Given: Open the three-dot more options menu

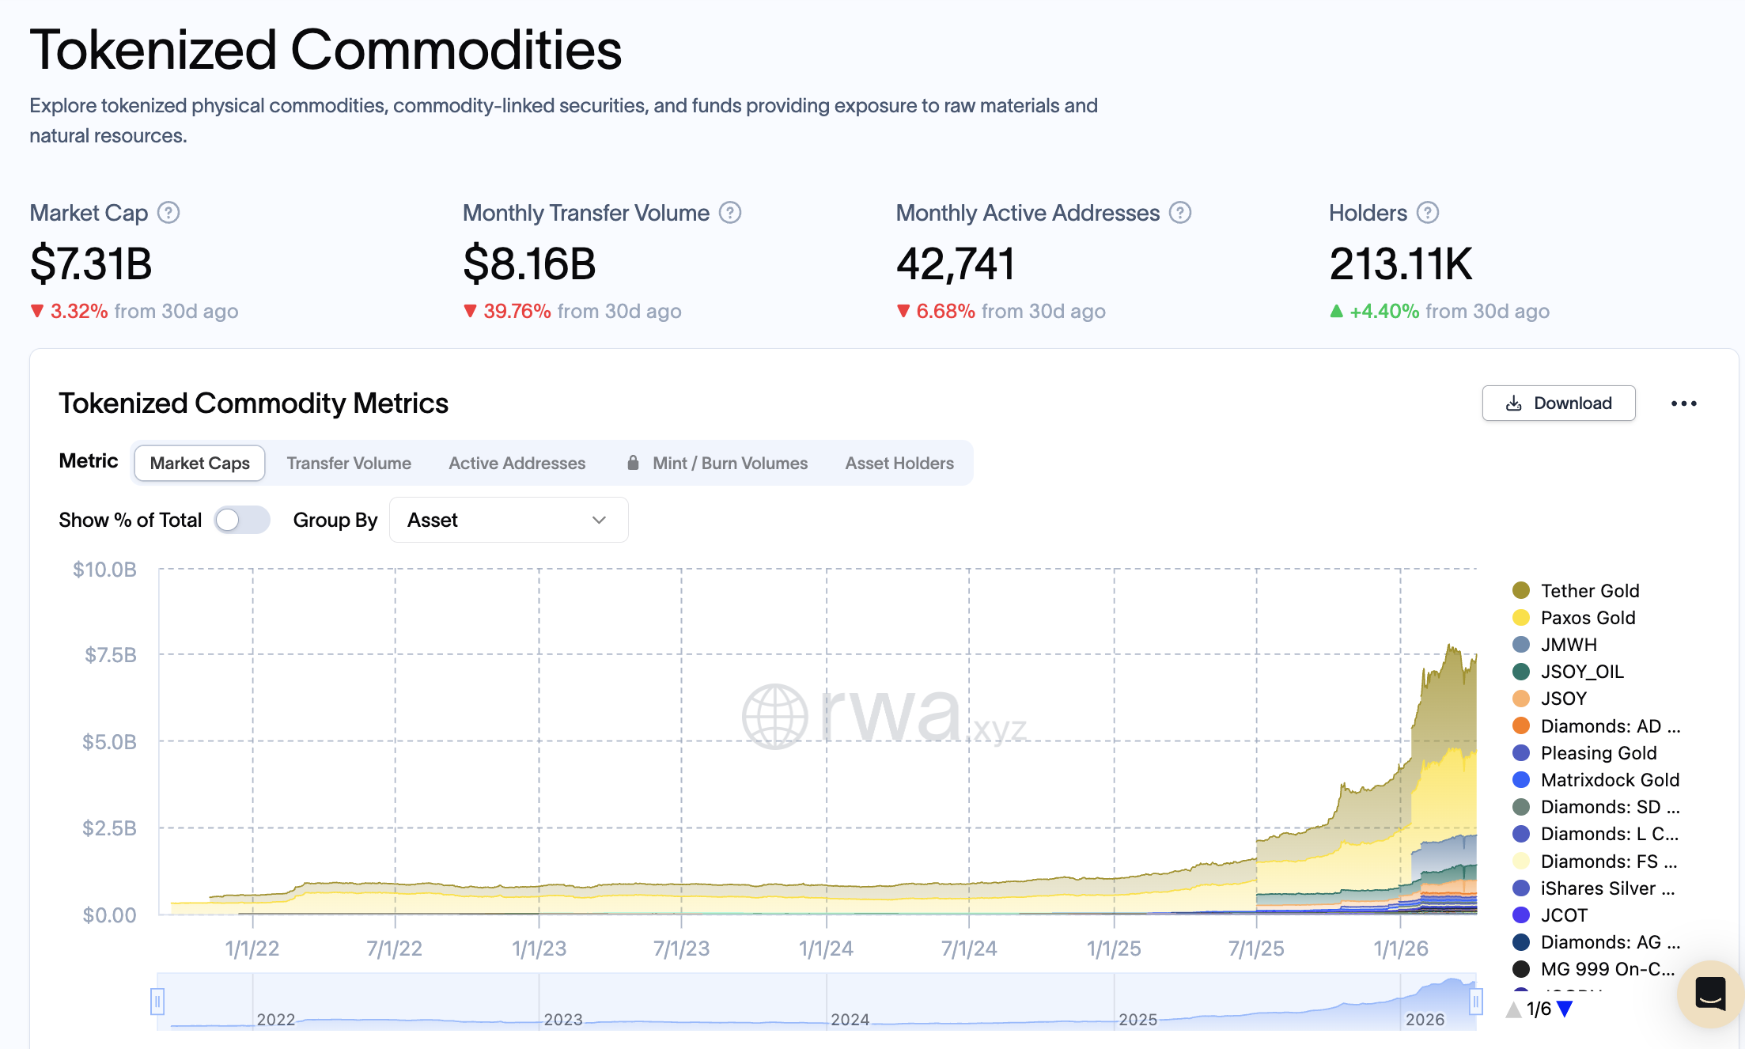Looking at the screenshot, I should coord(1684,403).
